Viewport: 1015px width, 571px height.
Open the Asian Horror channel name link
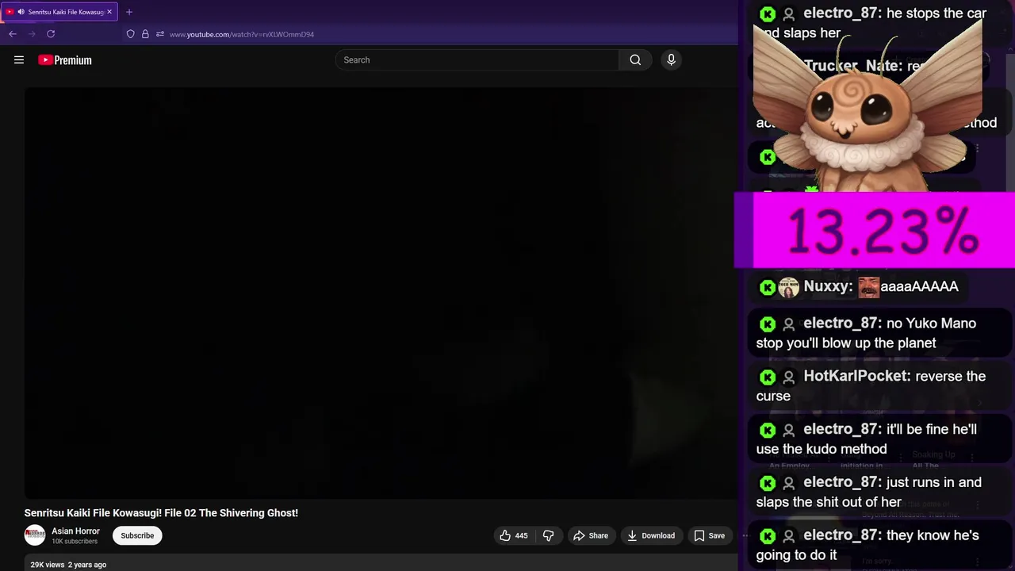75,531
